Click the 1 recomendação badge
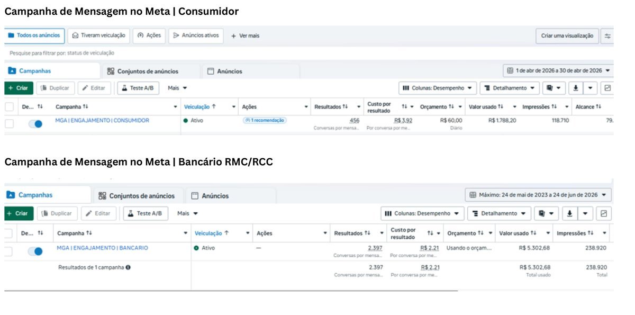 pyautogui.click(x=265, y=121)
